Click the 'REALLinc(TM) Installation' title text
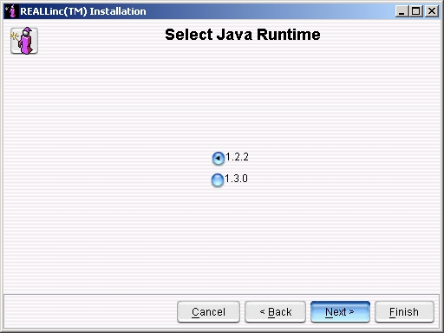Screen dimensions: 444x333 point(83,11)
